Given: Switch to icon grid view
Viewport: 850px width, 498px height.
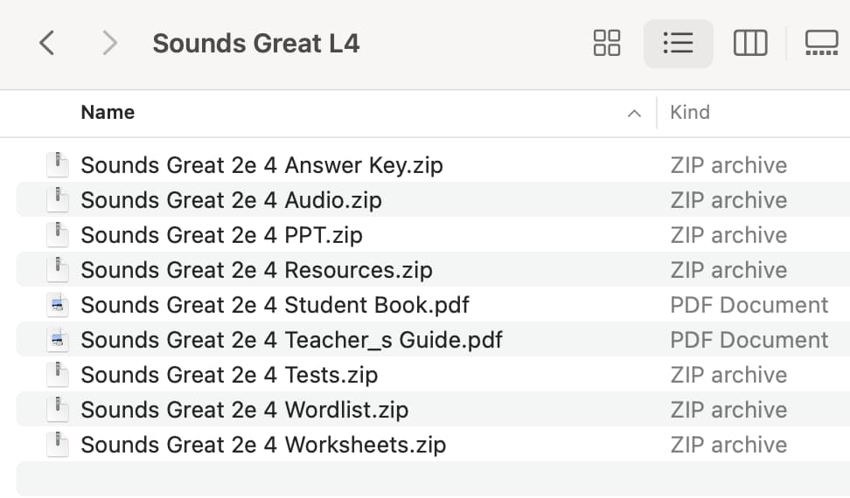Looking at the screenshot, I should pyautogui.click(x=607, y=43).
